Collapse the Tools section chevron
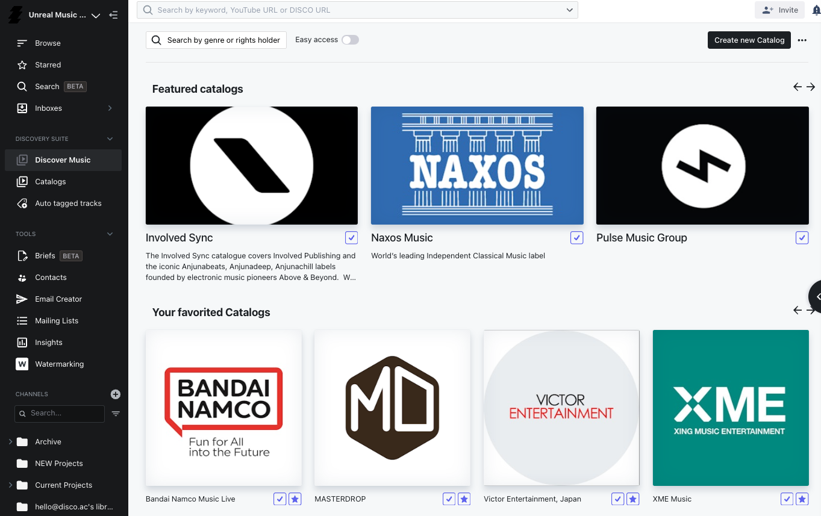Image resolution: width=821 pixels, height=516 pixels. [x=110, y=234]
